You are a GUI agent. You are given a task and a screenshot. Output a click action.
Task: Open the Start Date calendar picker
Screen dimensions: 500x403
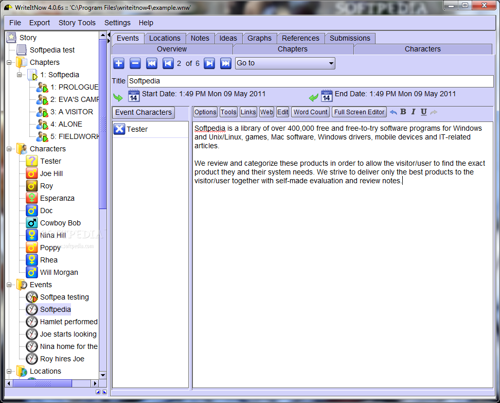134,96
